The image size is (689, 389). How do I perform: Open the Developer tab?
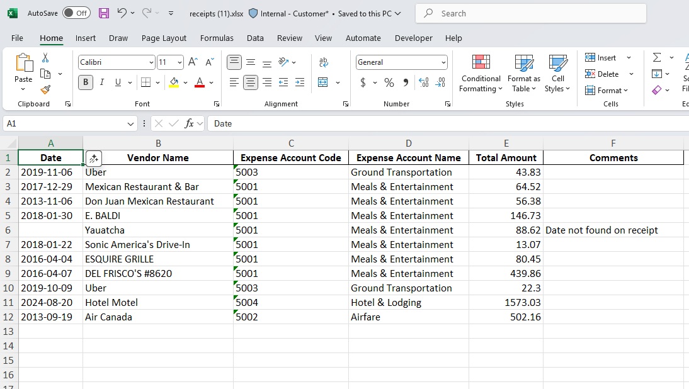(414, 38)
